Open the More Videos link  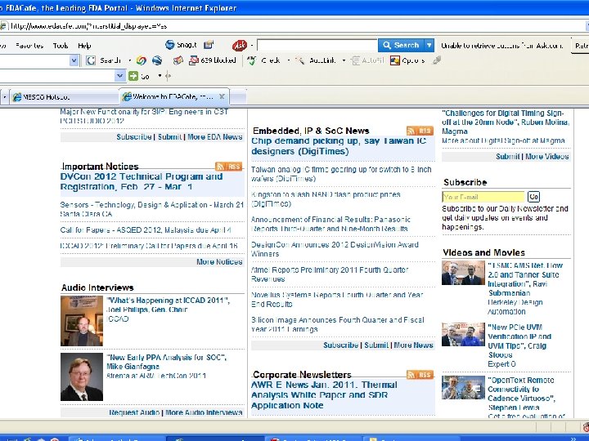pos(547,156)
